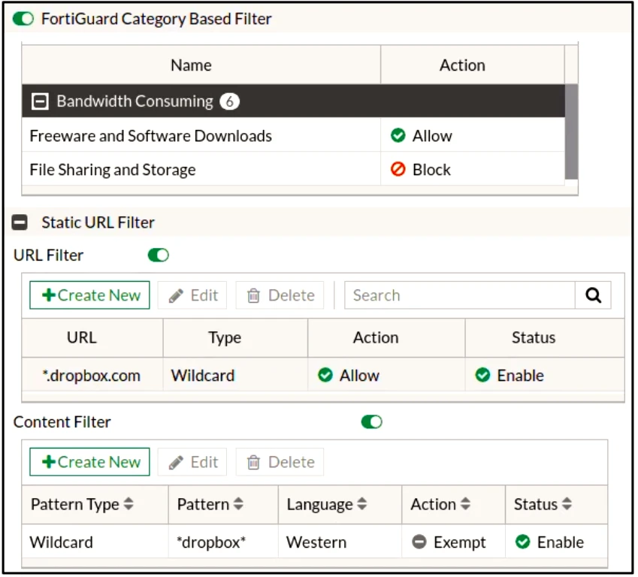Viewport: 638px width, 577px height.
Task: Click the bandwidth category count badge 6
Action: click(229, 101)
